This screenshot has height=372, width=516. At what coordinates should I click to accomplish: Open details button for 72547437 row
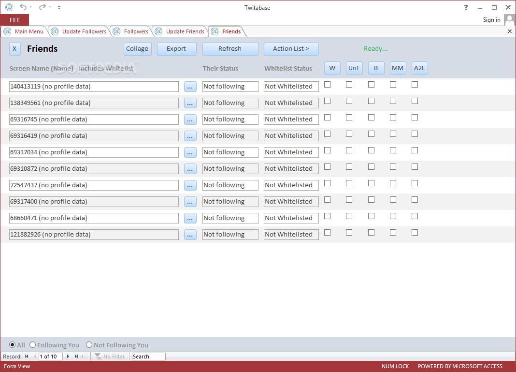(x=190, y=185)
